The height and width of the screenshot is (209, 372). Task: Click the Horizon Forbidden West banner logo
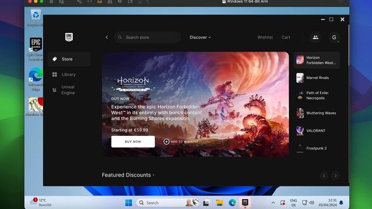(133, 84)
